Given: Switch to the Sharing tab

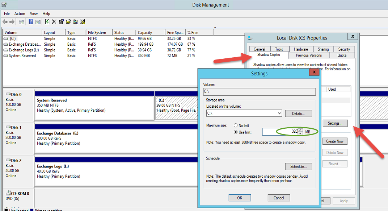Looking at the screenshot, I should [323, 49].
